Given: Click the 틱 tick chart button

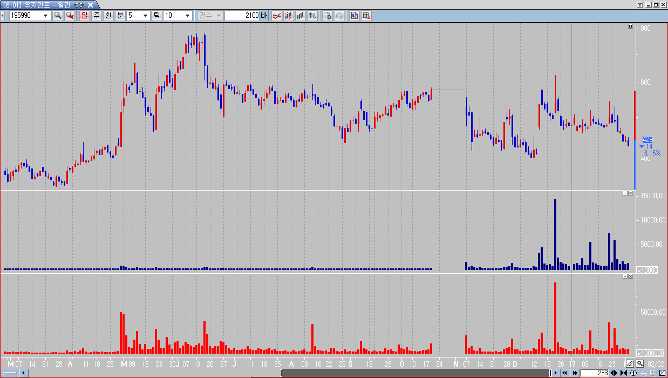Looking at the screenshot, I should pos(157,16).
